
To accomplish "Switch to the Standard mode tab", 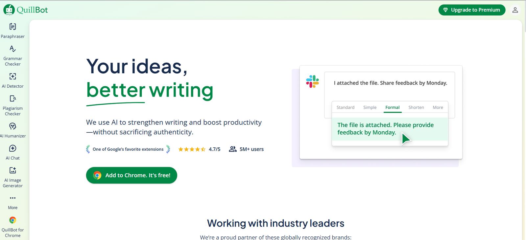I will tap(345, 107).
